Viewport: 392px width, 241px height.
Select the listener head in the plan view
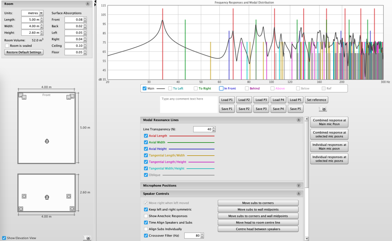[47, 141]
